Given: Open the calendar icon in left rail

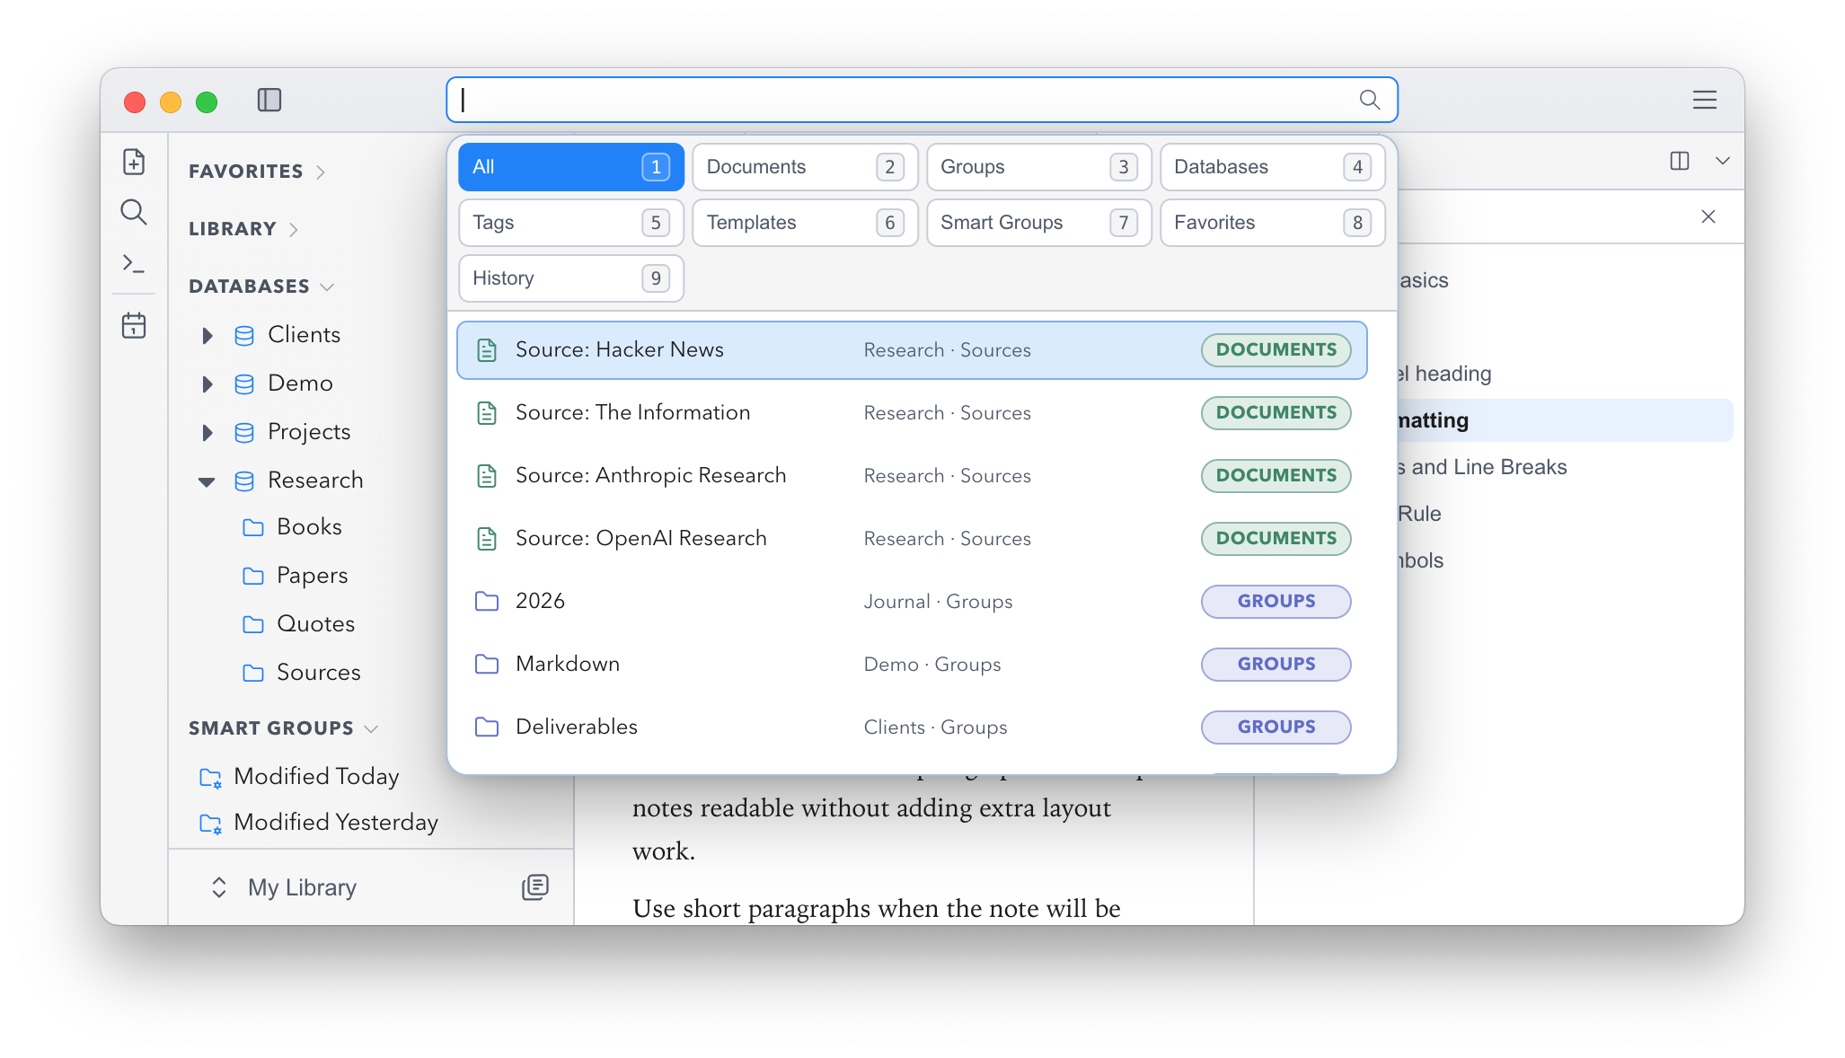Looking at the screenshot, I should pyautogui.click(x=134, y=325).
